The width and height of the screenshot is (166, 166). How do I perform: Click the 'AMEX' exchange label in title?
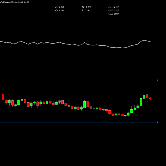tap(20, 2)
